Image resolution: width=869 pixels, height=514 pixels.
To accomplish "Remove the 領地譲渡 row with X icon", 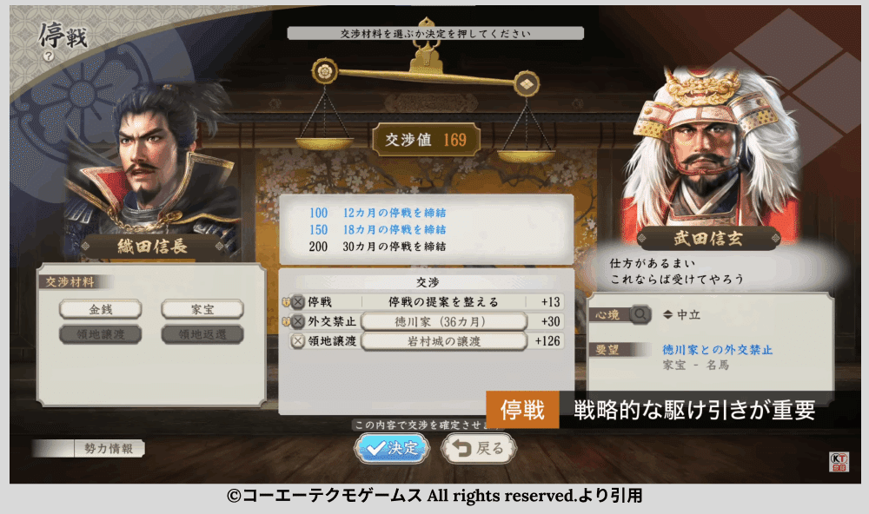I will tap(298, 340).
